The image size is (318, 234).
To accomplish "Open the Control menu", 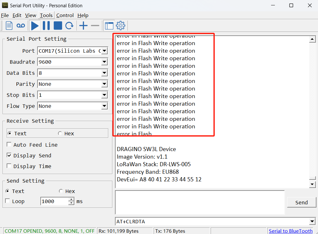I will [65, 15].
